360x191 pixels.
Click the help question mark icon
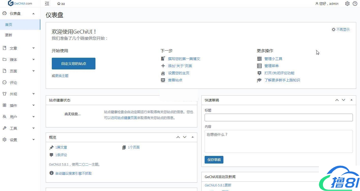pos(355,4)
